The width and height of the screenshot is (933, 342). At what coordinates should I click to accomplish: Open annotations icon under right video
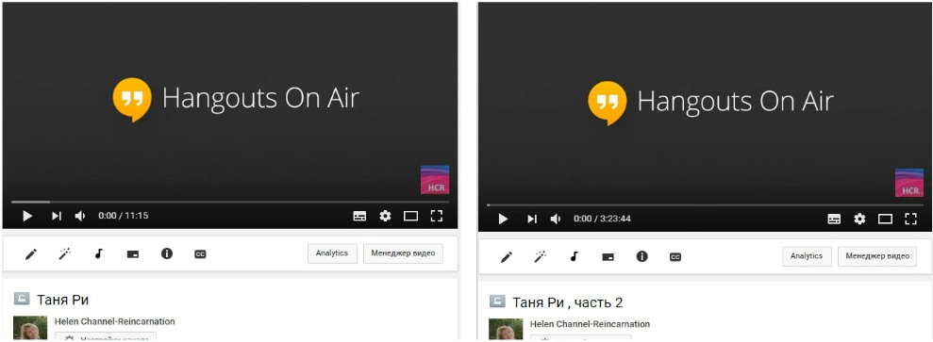click(x=608, y=257)
